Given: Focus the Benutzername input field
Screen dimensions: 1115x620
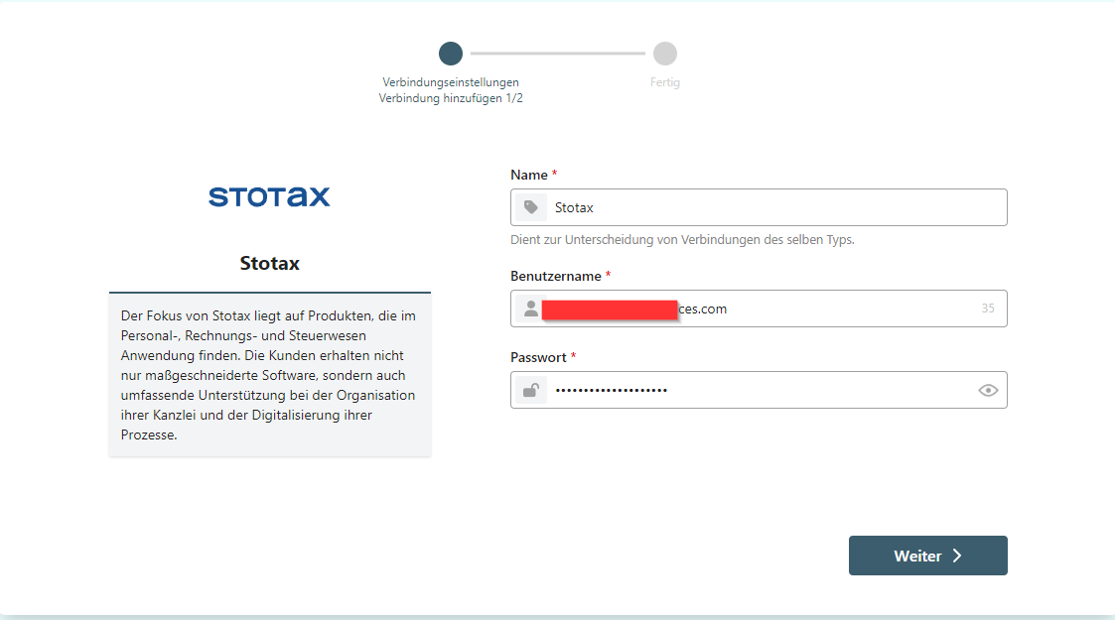Looking at the screenshot, I should (759, 309).
